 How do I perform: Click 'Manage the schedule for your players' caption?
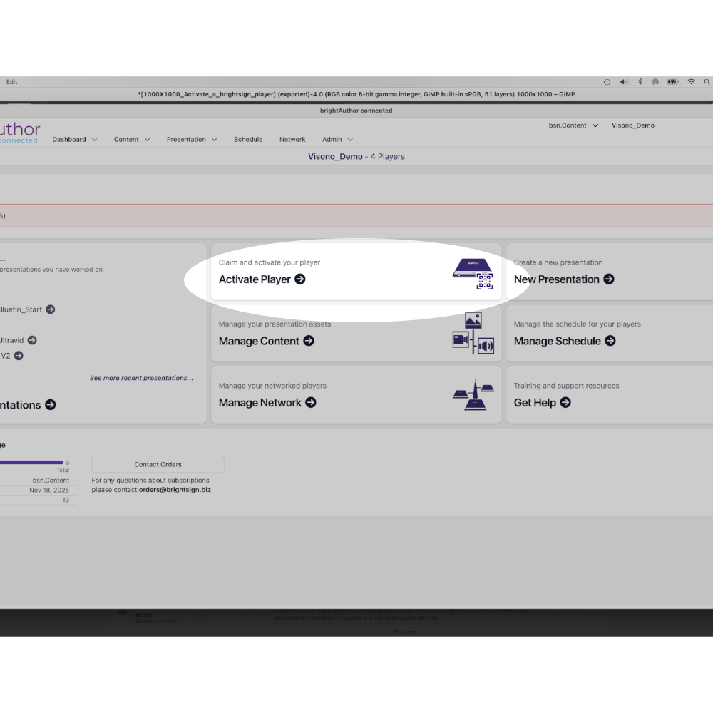(578, 324)
